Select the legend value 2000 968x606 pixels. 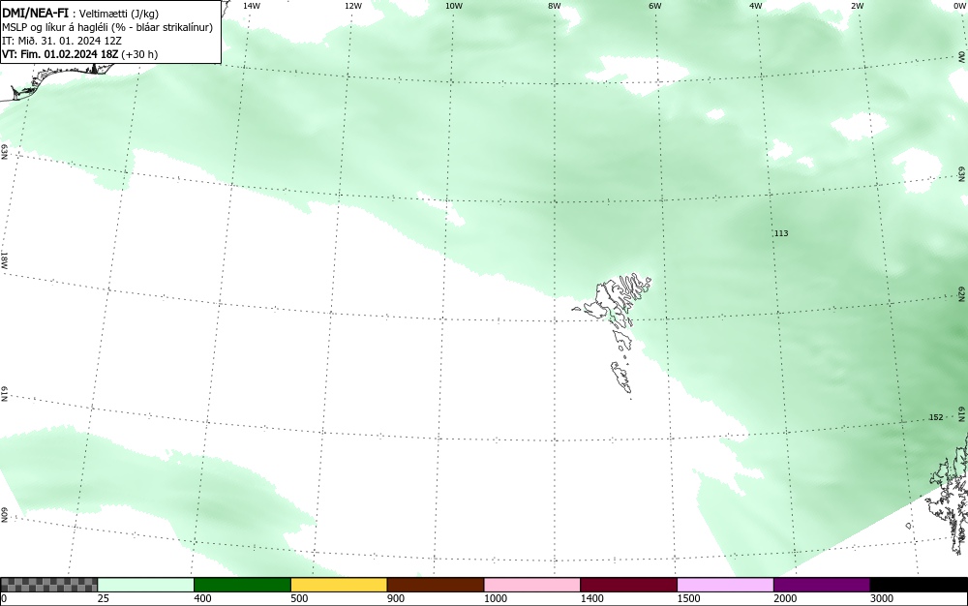coord(785,598)
